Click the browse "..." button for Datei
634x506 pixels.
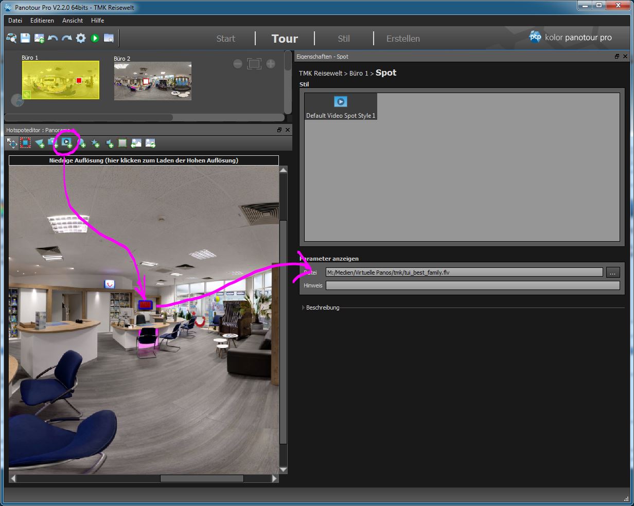tap(612, 273)
